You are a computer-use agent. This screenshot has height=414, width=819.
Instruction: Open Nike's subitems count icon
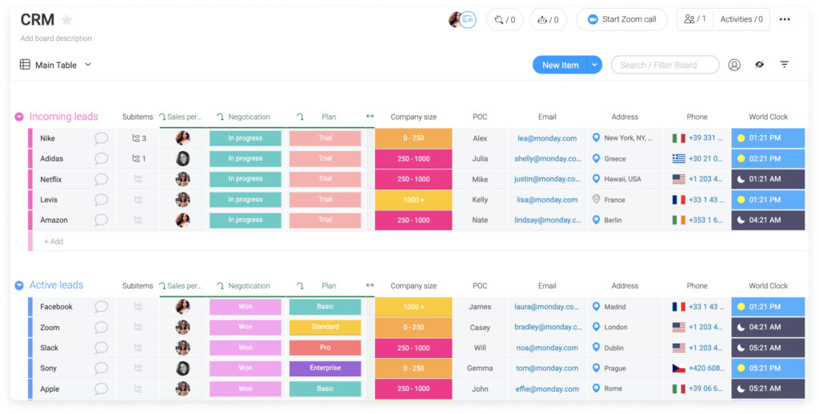tap(138, 138)
